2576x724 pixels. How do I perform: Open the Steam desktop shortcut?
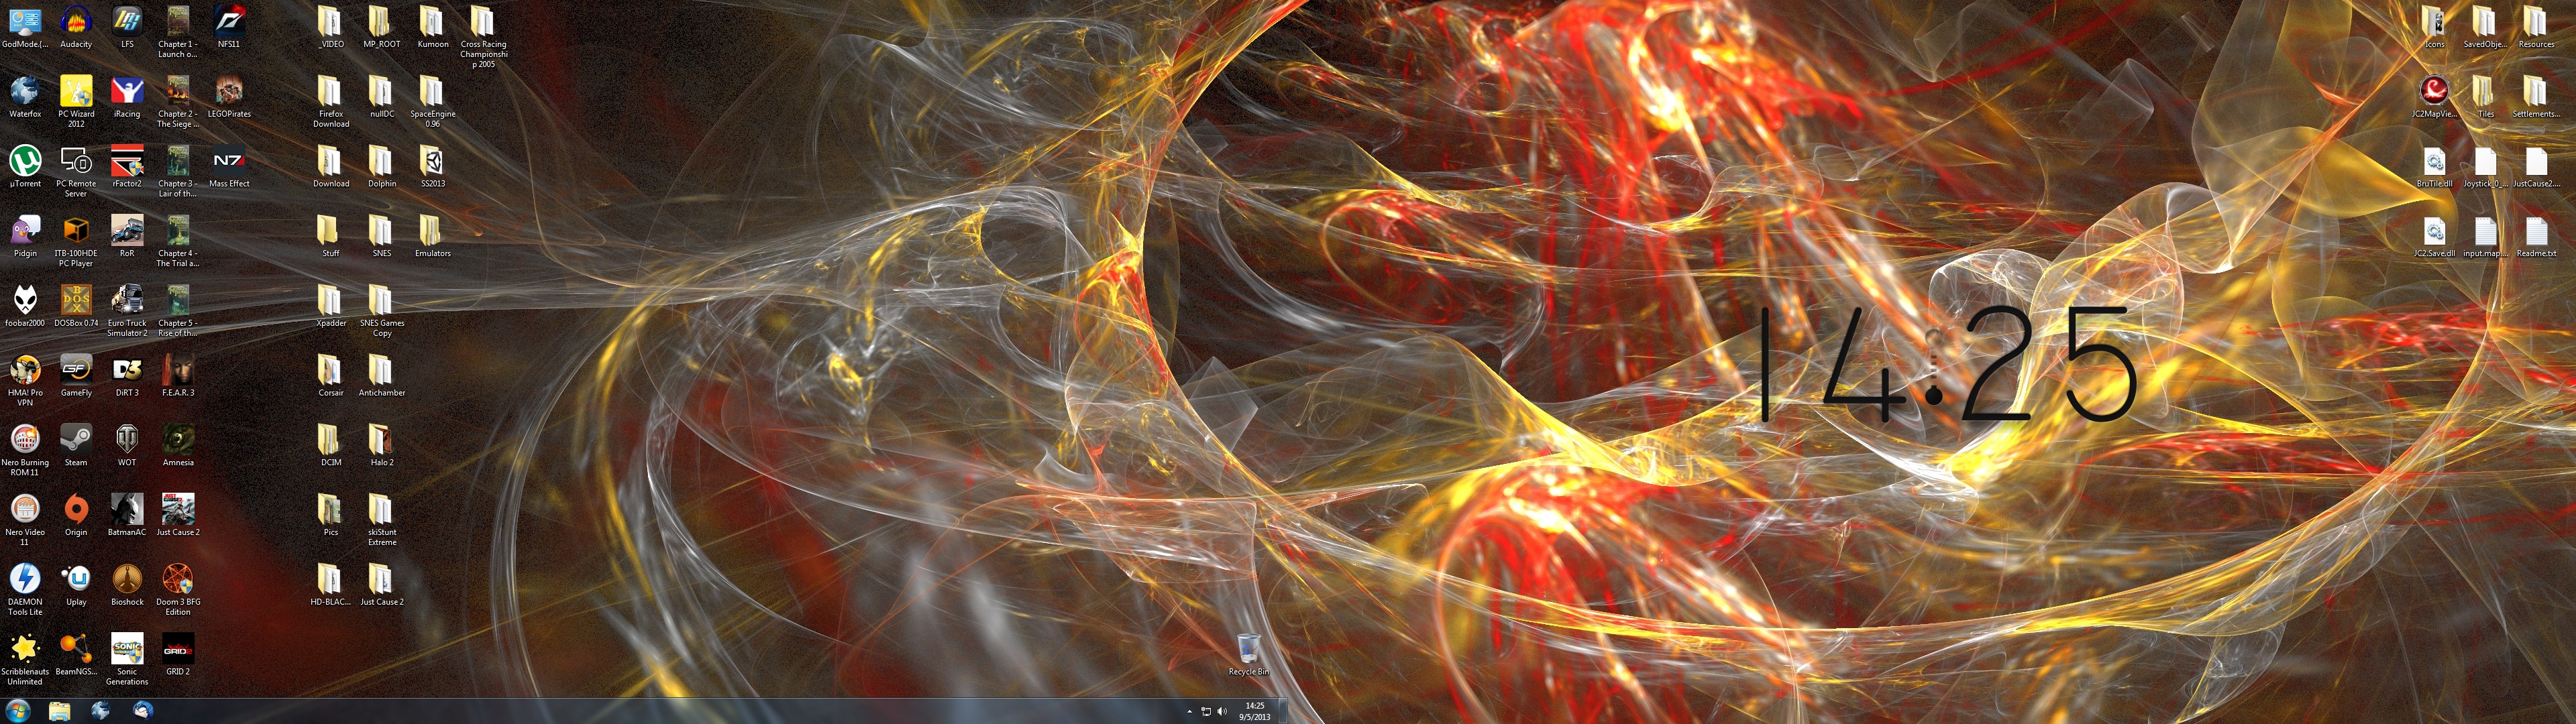(76, 440)
